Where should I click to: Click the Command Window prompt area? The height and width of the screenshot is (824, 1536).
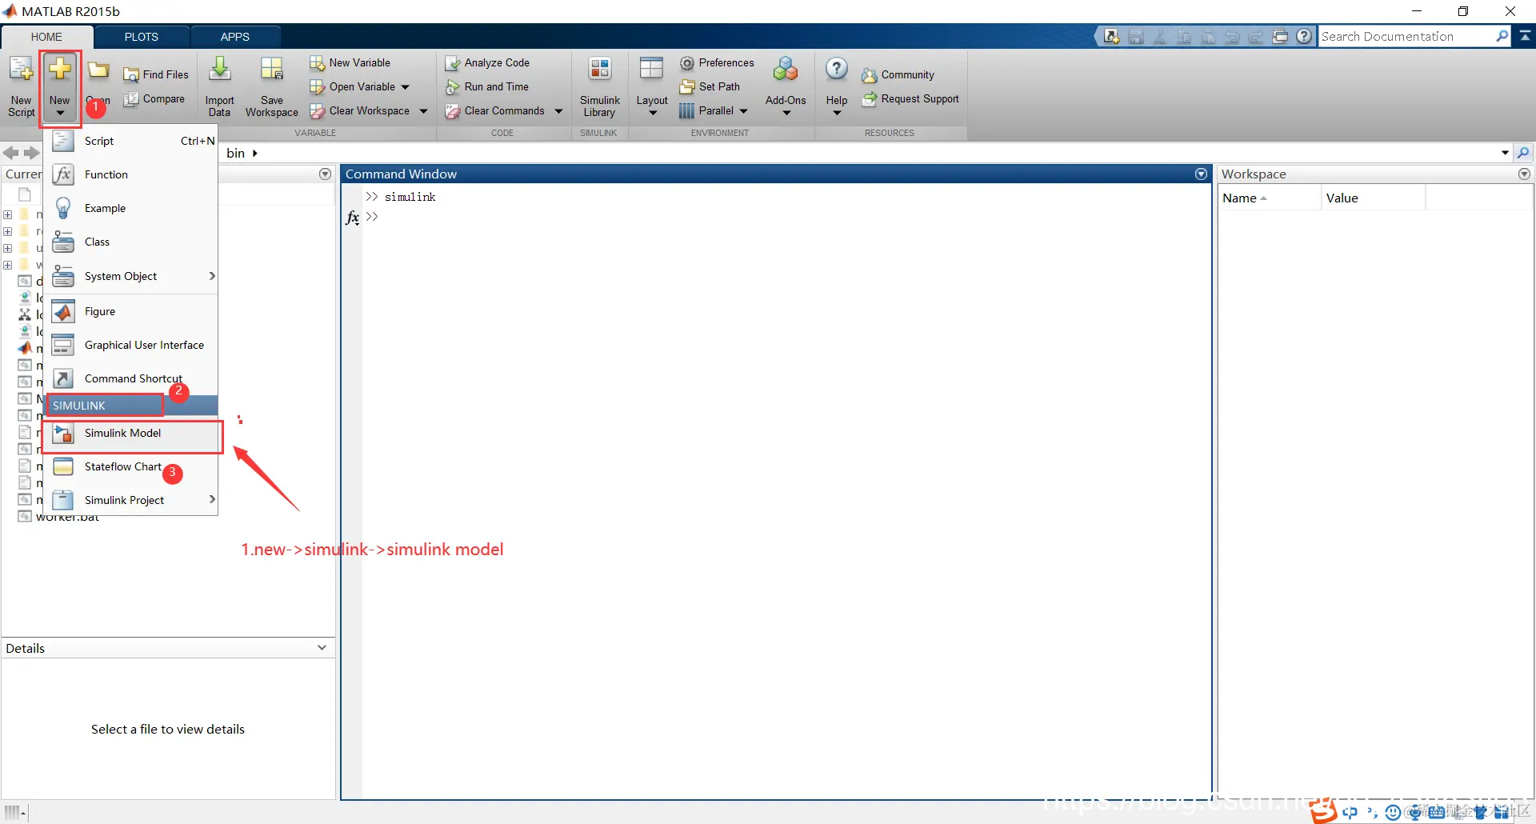(x=788, y=217)
